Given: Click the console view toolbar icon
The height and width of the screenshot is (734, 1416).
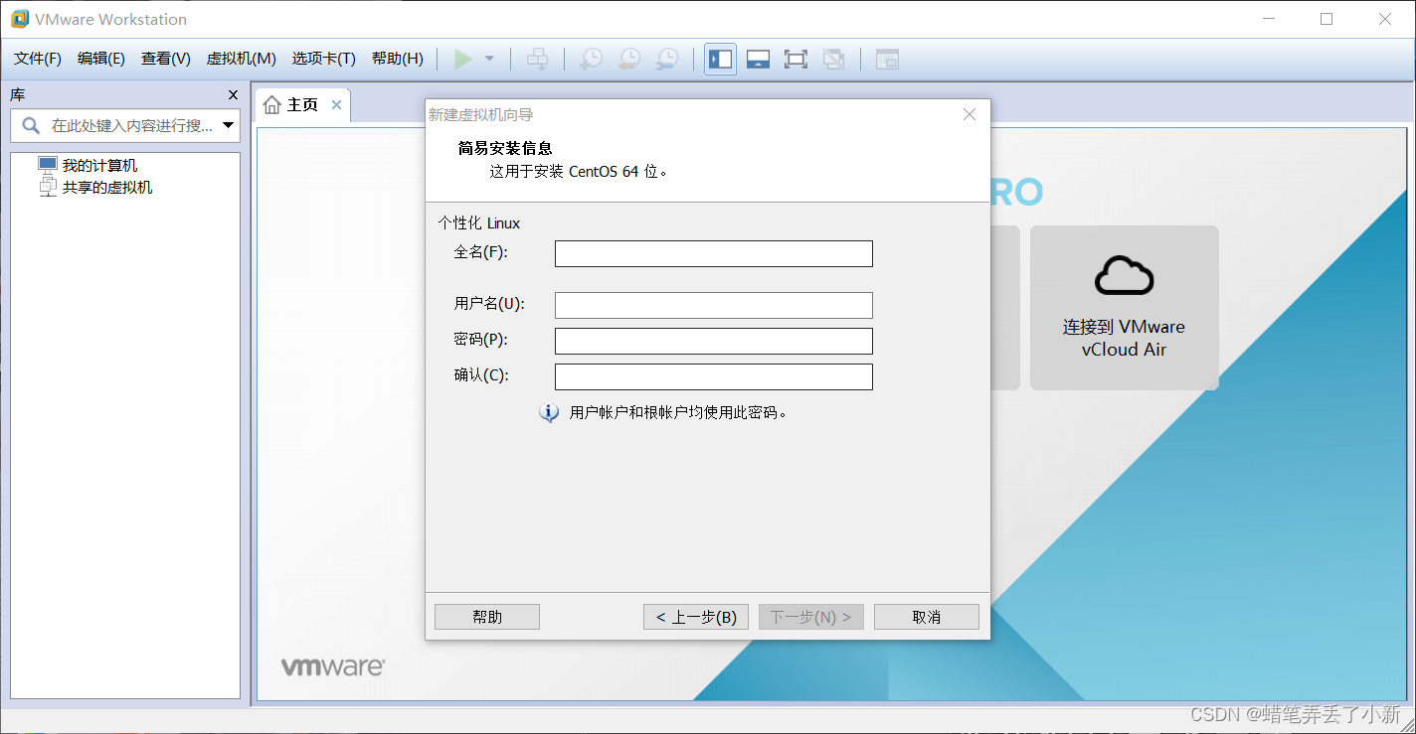Looking at the screenshot, I should (x=887, y=60).
